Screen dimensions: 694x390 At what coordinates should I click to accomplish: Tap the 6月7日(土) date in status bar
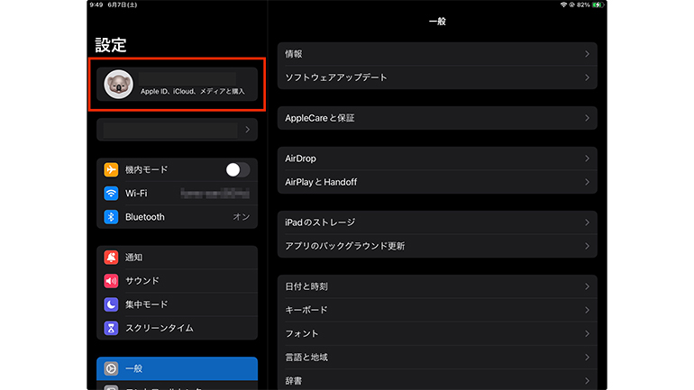(x=123, y=5)
